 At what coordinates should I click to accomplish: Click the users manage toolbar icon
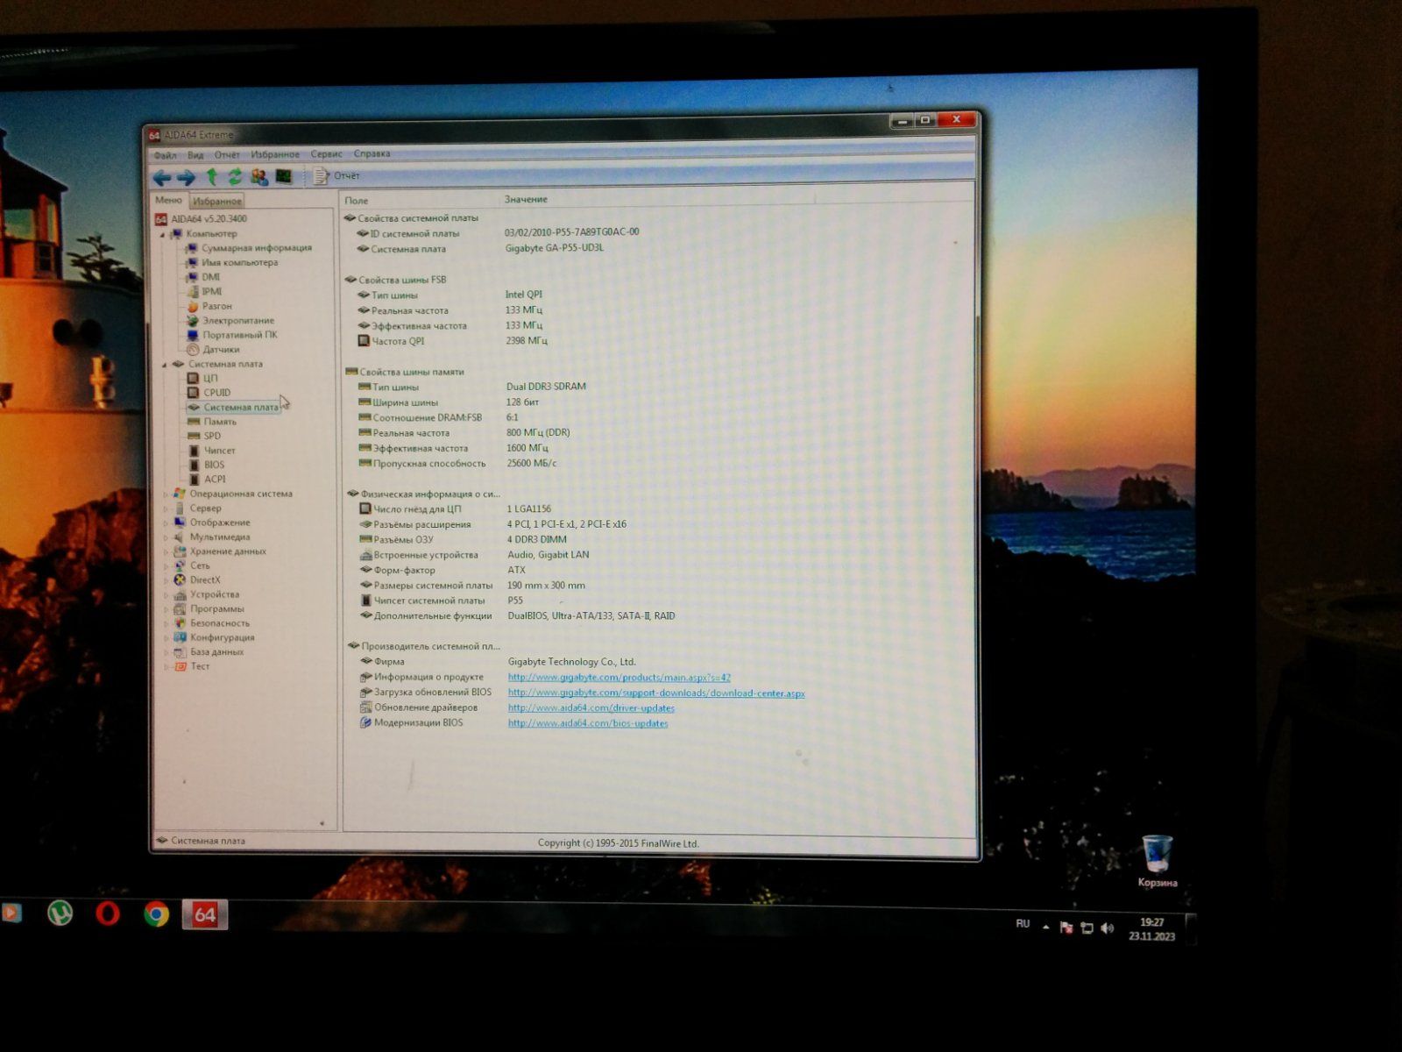259,177
